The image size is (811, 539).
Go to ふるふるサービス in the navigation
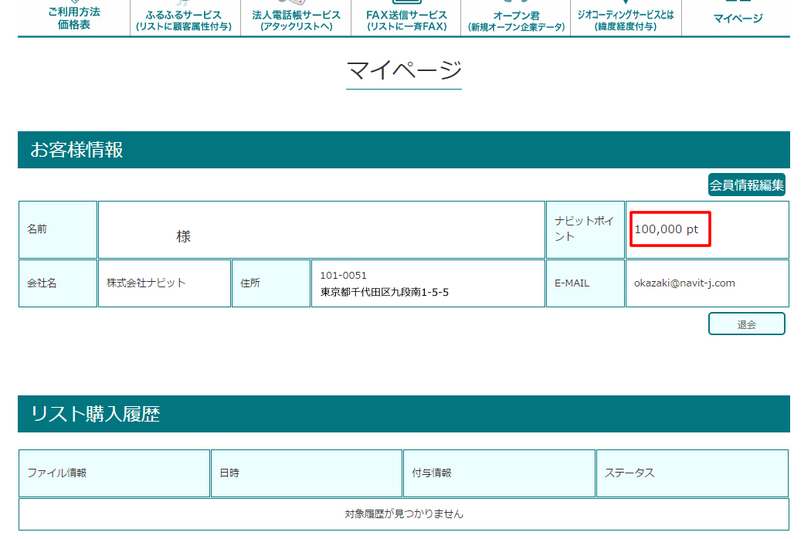(x=184, y=20)
